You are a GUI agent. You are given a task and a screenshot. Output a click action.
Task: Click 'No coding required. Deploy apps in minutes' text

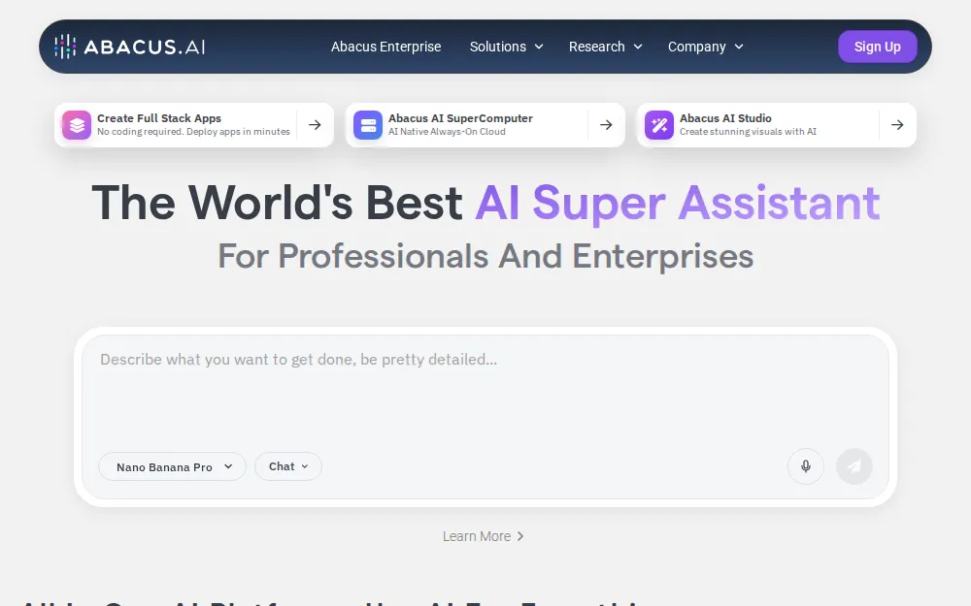click(193, 132)
